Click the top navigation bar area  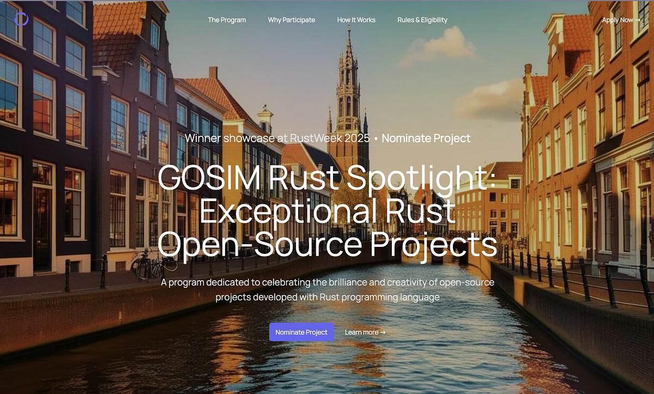click(x=327, y=20)
